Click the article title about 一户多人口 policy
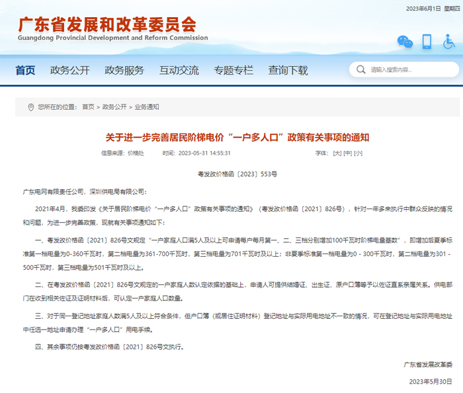The image size is (463, 393). (237, 138)
